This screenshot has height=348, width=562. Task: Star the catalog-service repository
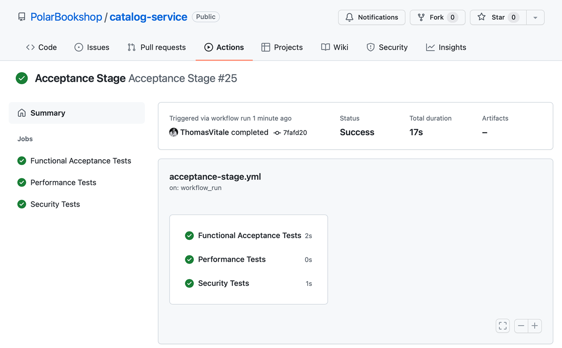point(498,17)
